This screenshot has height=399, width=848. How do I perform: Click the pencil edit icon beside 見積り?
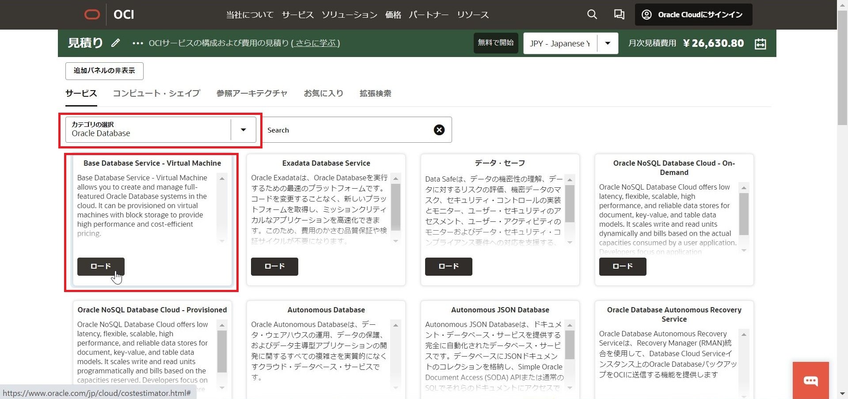(x=115, y=43)
